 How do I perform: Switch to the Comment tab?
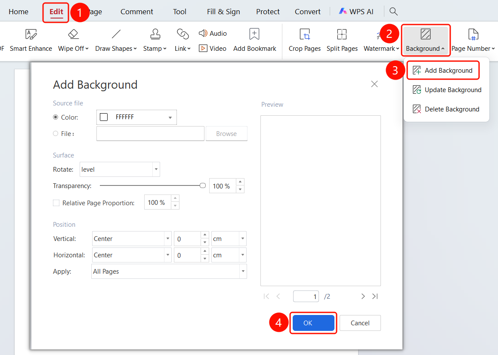click(136, 12)
